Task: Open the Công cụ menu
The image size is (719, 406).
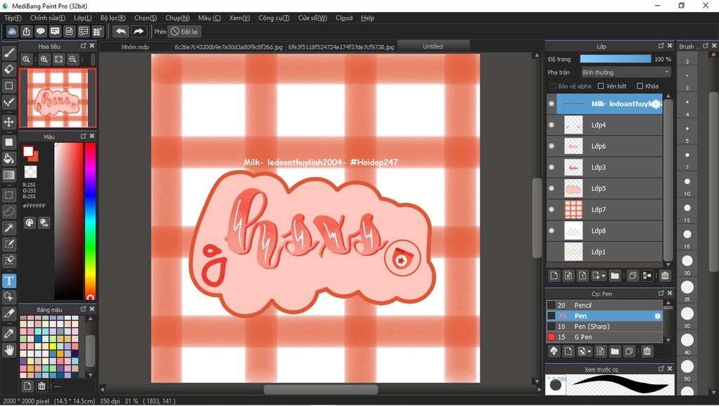Action: coord(274,18)
